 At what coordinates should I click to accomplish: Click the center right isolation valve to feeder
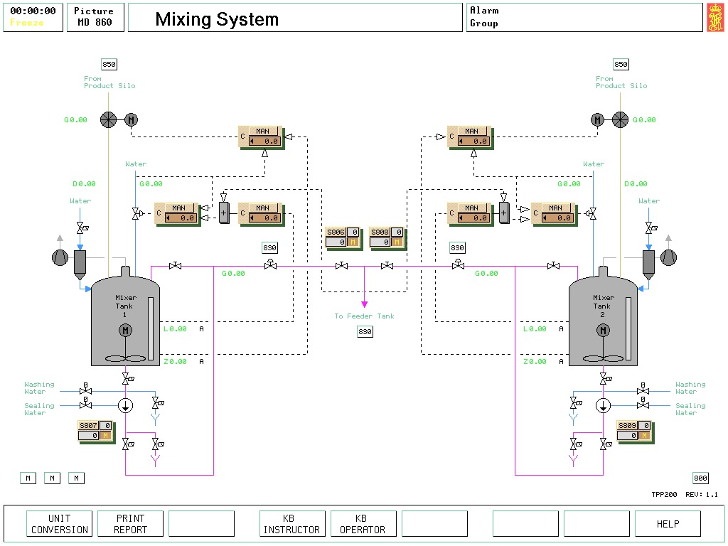(387, 266)
